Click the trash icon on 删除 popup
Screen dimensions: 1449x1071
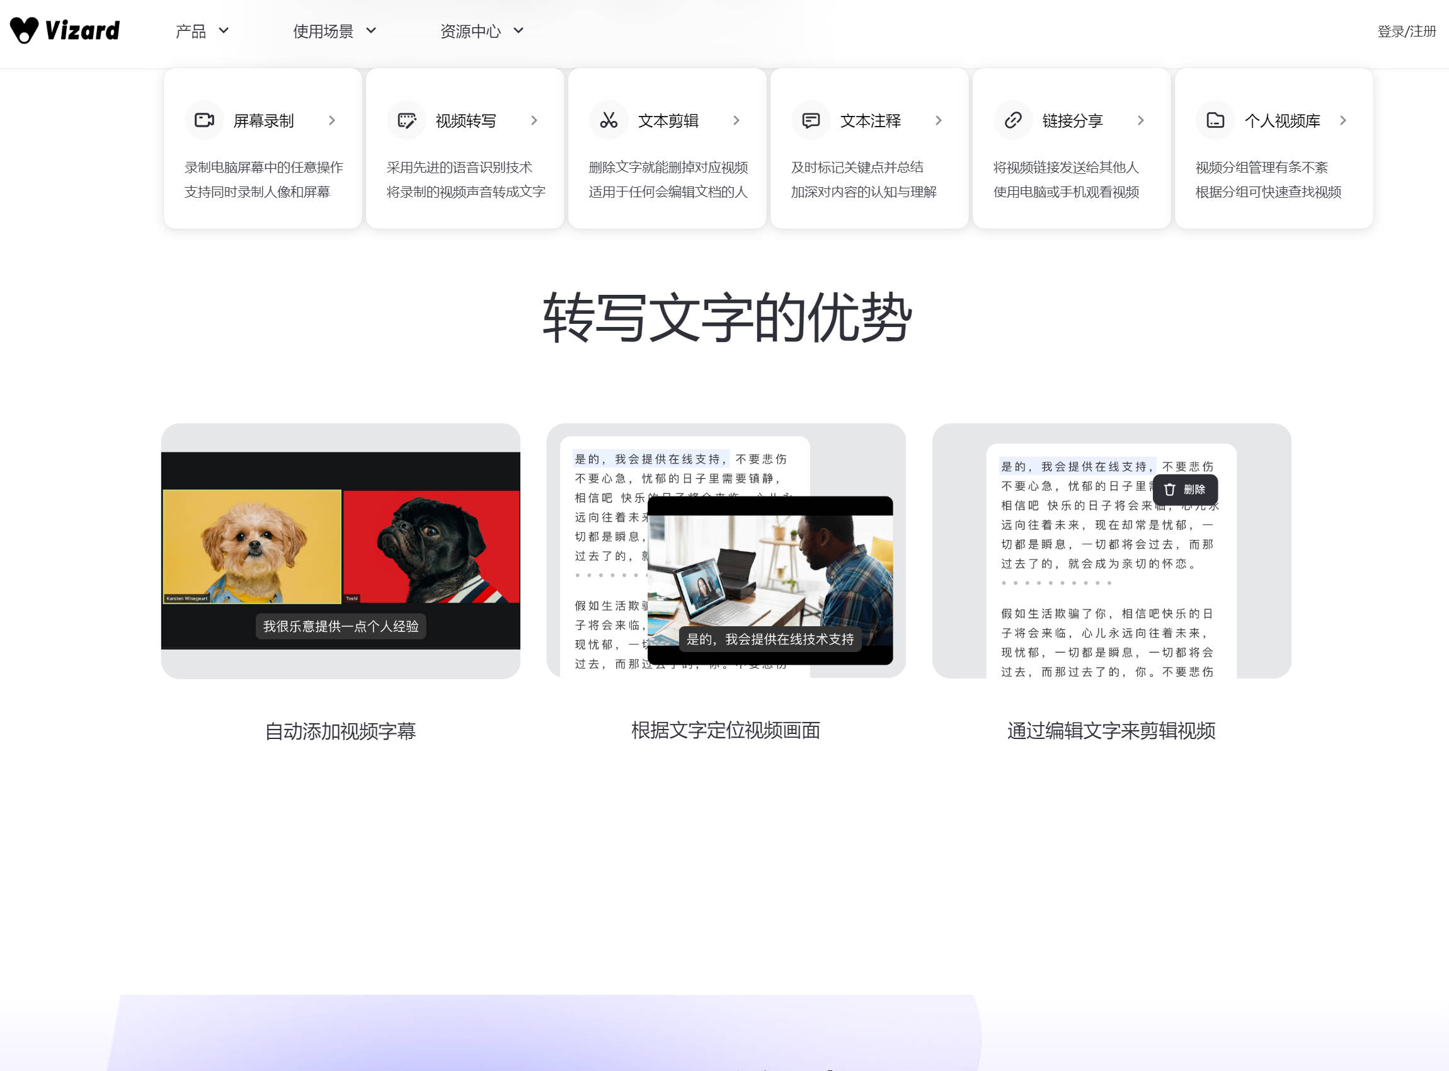click(1169, 490)
